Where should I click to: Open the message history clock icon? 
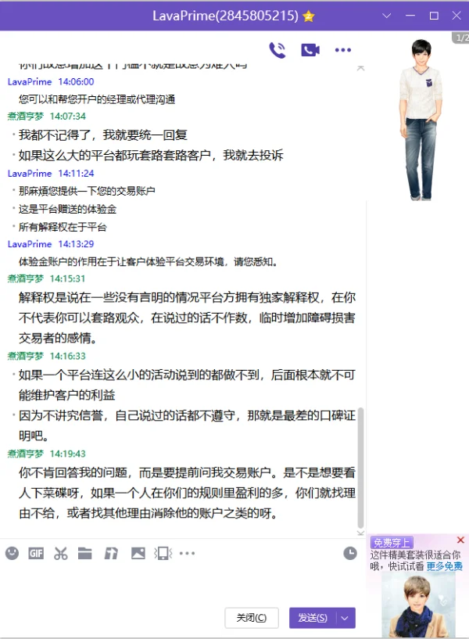pyautogui.click(x=350, y=553)
